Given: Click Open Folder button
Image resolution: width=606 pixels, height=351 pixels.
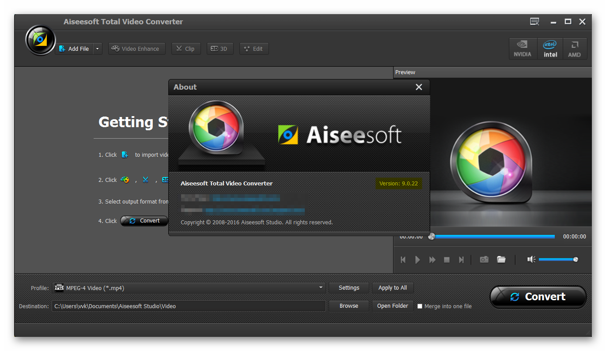Looking at the screenshot, I should pos(393,306).
